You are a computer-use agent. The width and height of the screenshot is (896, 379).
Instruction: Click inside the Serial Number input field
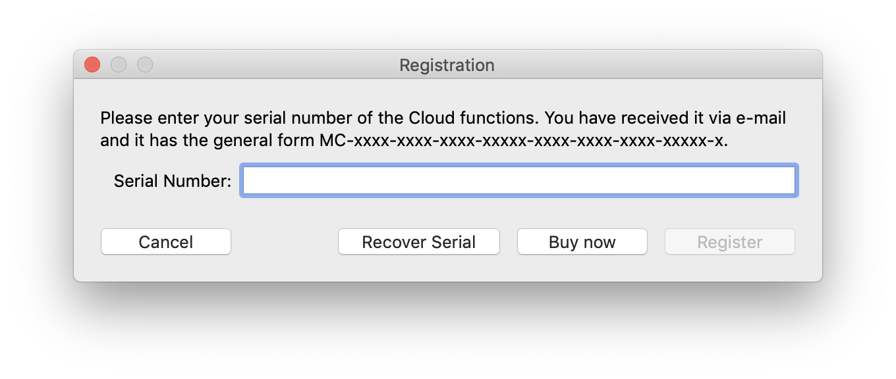click(519, 180)
